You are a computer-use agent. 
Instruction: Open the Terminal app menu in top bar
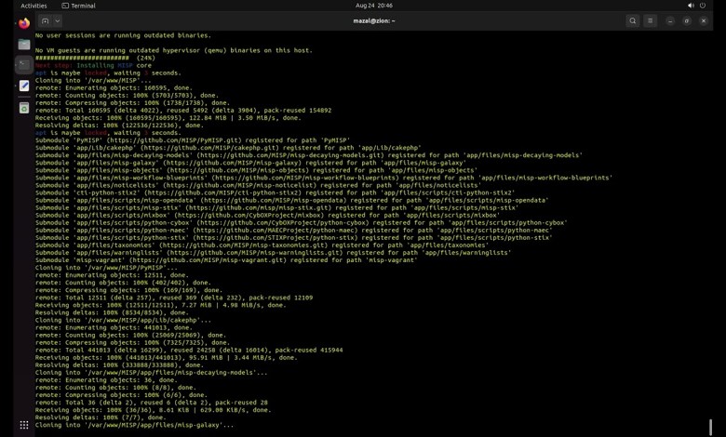coord(79,6)
